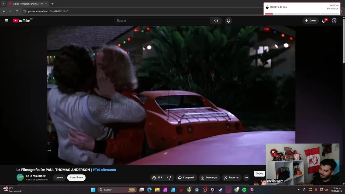
Task: Click the search magnifier button
Action: 216,21
